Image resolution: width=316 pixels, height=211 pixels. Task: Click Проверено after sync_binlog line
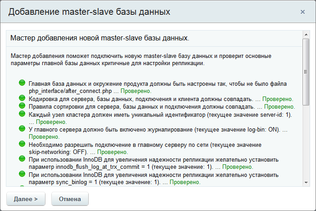click(185, 182)
